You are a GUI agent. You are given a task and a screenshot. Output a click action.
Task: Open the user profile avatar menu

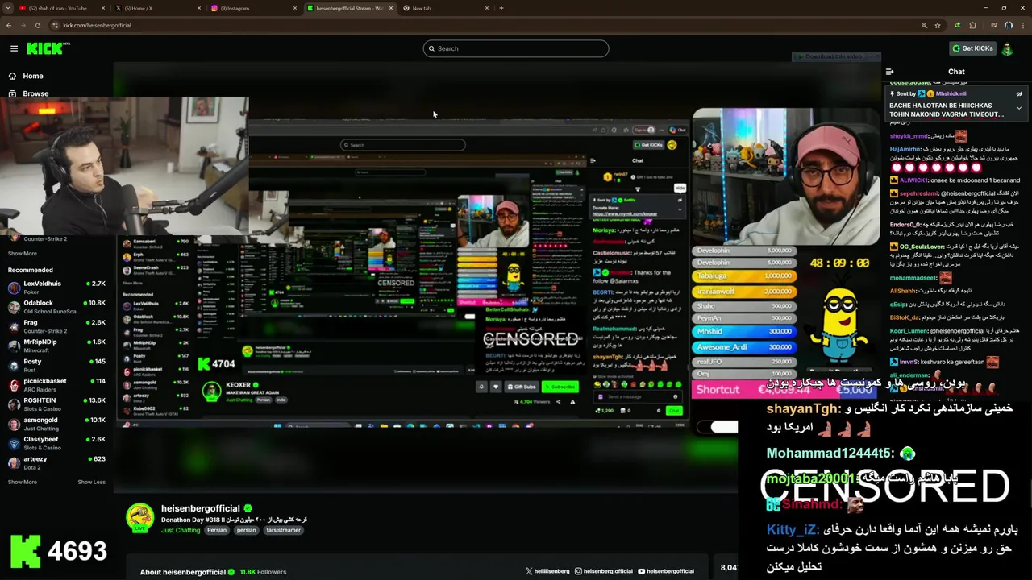(x=1007, y=48)
